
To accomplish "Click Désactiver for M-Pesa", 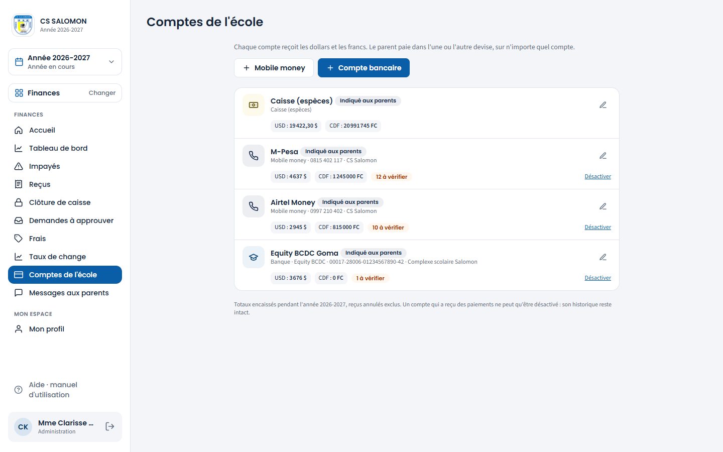I will [598, 176].
